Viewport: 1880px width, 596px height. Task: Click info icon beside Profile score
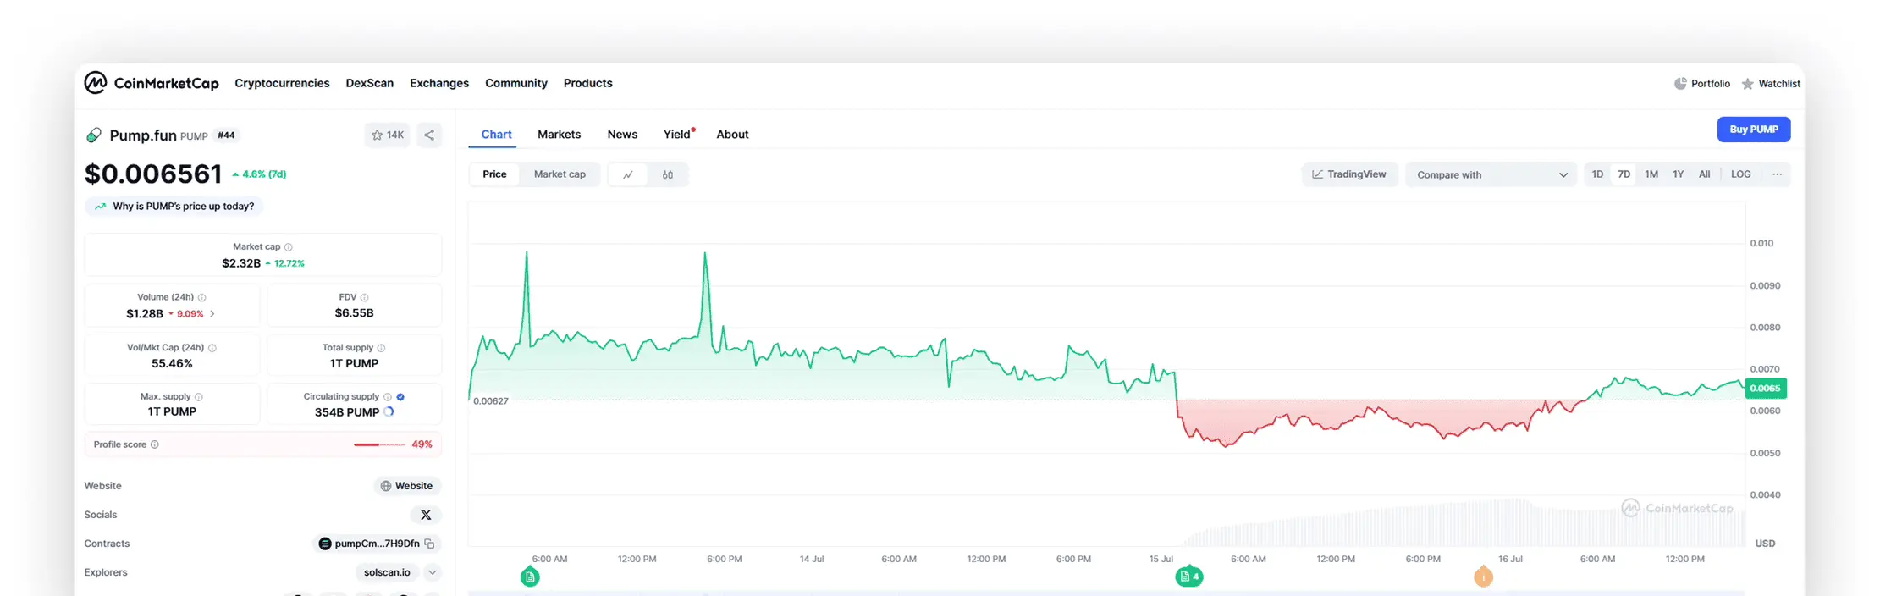click(155, 444)
